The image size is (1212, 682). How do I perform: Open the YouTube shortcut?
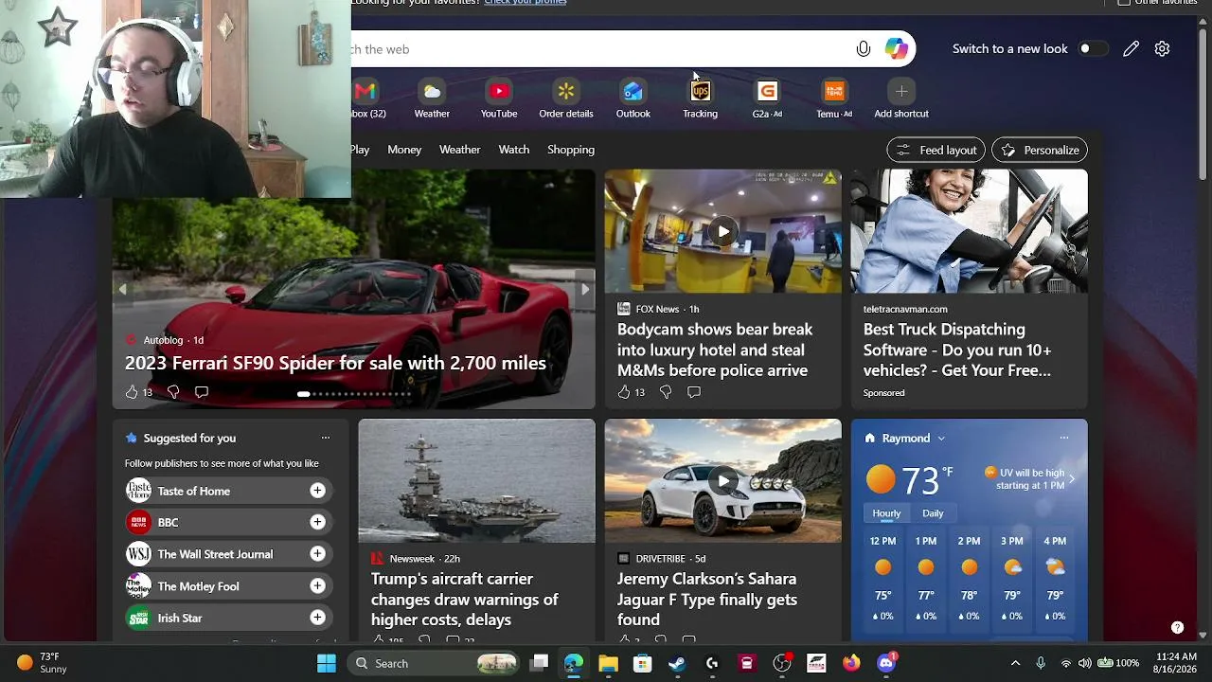tap(499, 99)
